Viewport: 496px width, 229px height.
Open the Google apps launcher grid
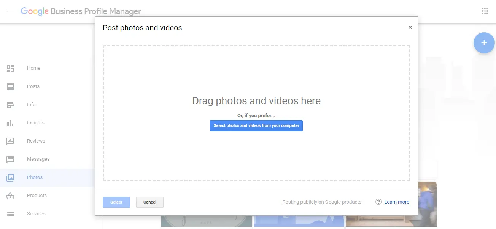(485, 11)
